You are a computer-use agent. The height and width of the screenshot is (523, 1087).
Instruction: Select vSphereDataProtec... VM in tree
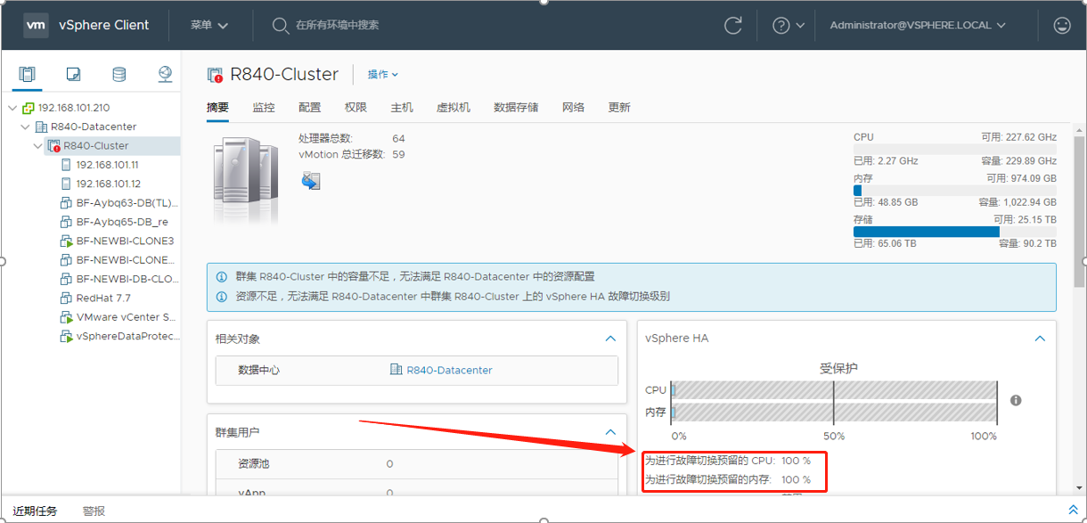pos(128,337)
